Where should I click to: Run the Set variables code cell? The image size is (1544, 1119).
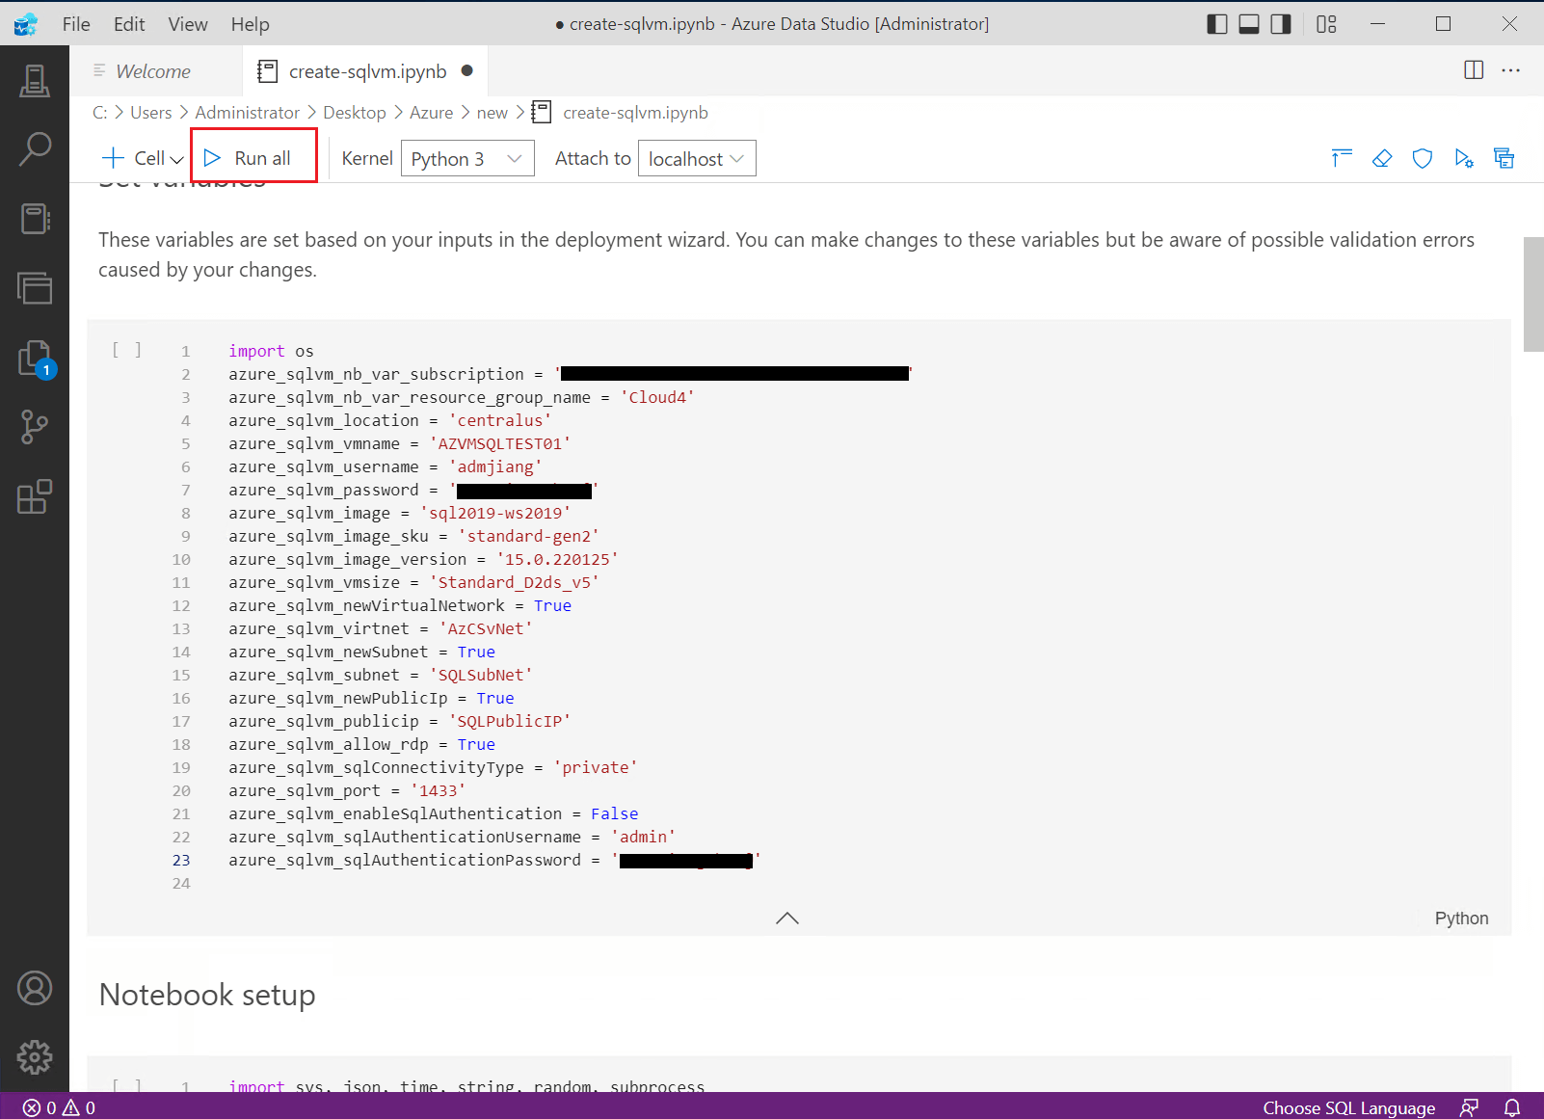tap(126, 351)
